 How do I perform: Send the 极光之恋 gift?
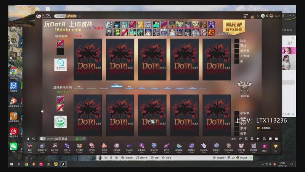point(154,148)
